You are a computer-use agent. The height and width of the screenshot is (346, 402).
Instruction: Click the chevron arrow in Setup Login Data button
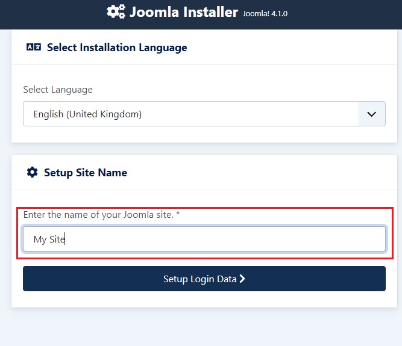click(242, 279)
